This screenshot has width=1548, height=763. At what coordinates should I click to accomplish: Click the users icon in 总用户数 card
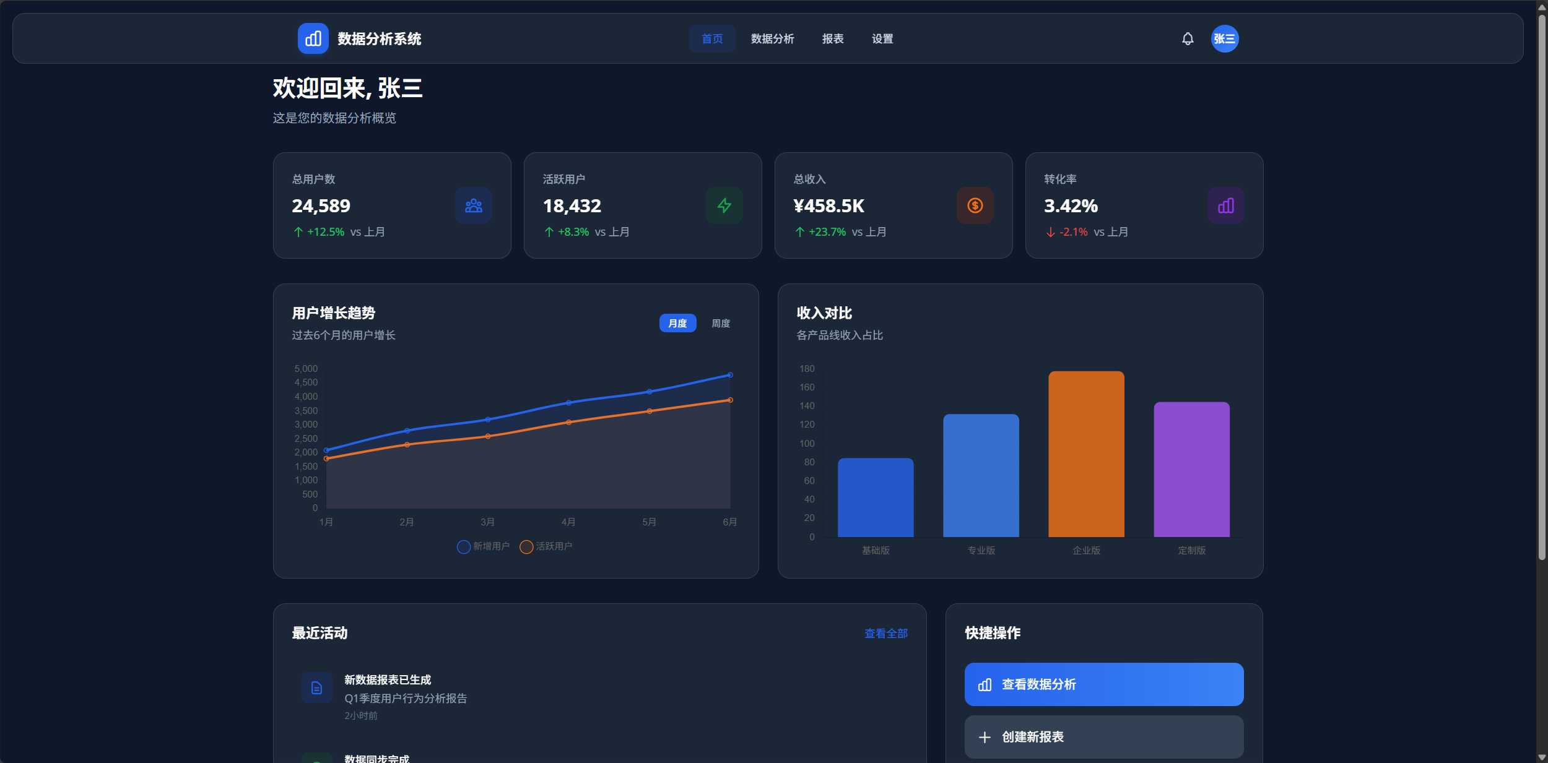[x=474, y=205]
